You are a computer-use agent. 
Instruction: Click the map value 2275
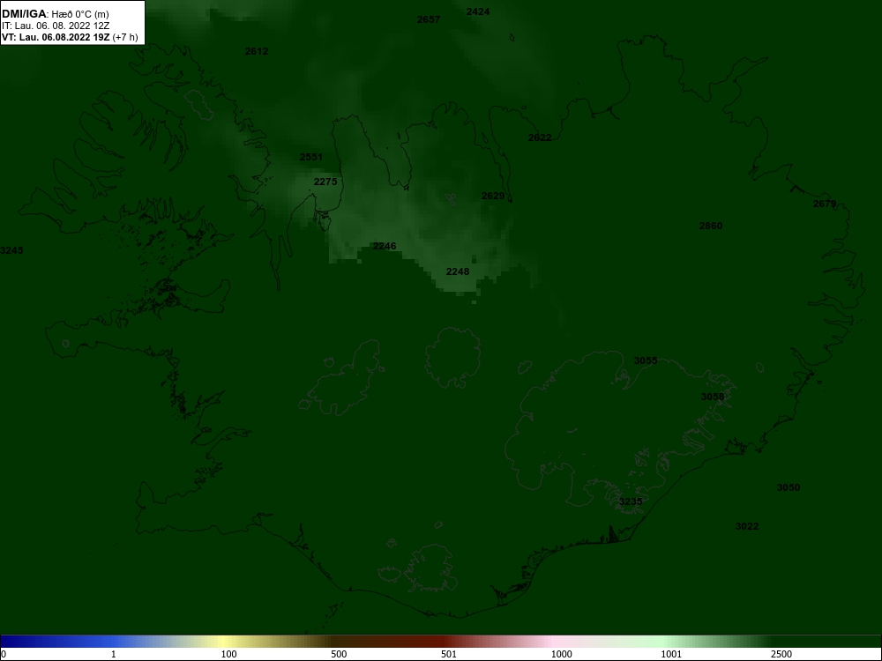tap(325, 182)
